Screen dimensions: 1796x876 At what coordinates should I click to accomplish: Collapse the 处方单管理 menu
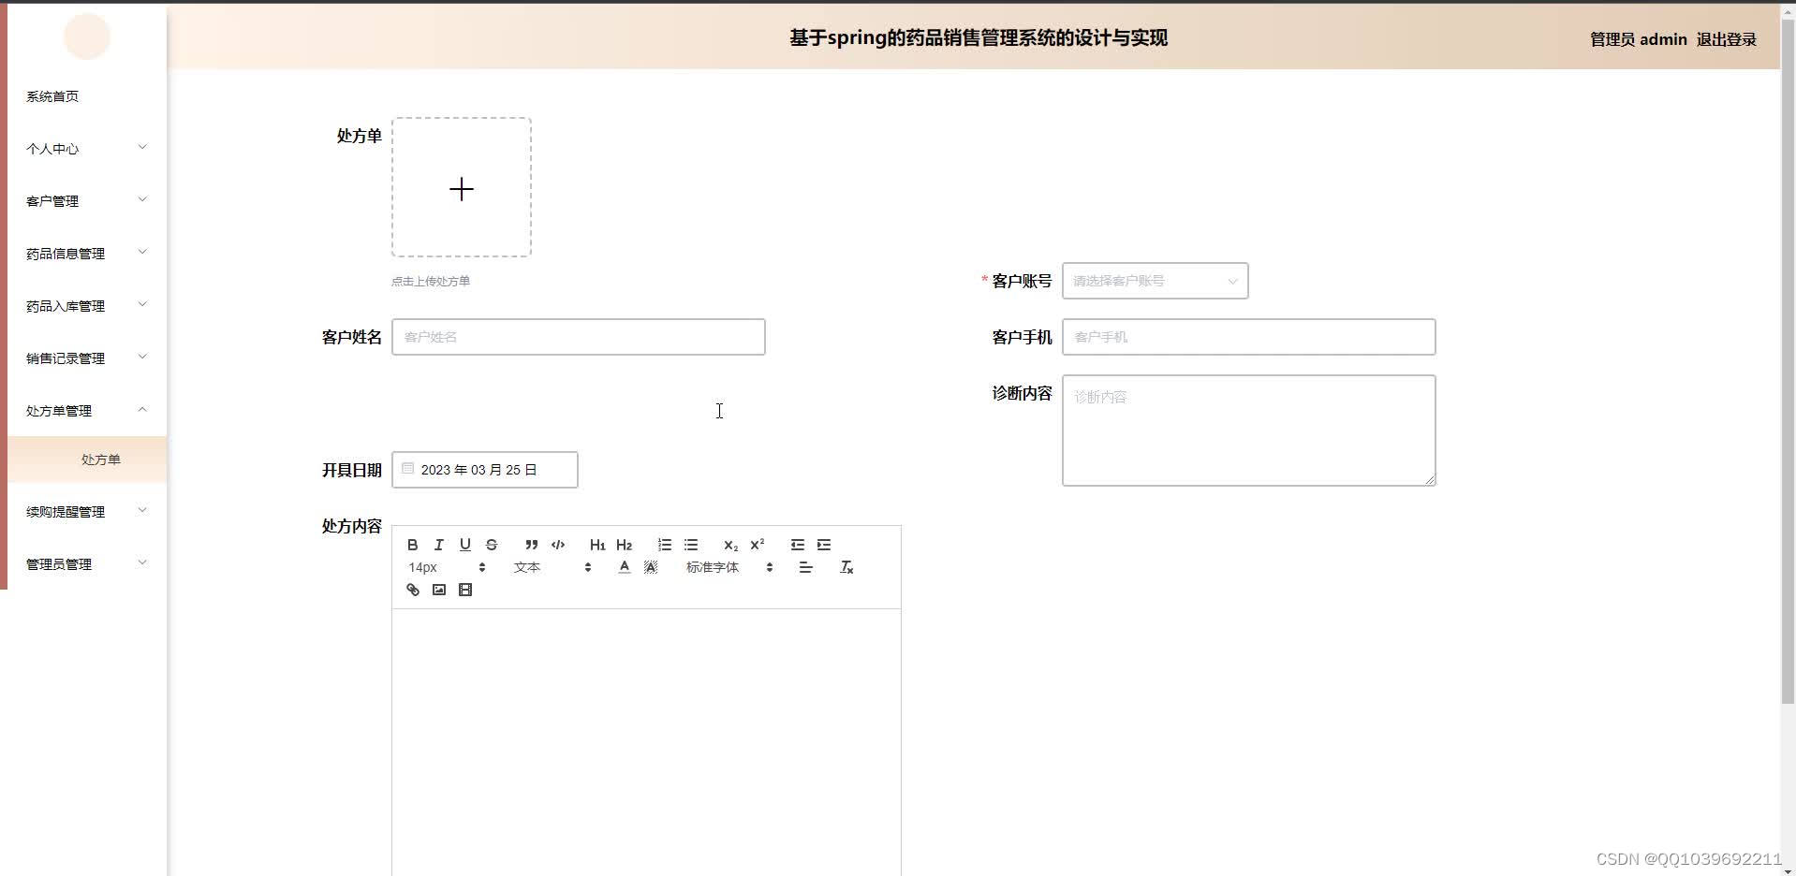(86, 411)
